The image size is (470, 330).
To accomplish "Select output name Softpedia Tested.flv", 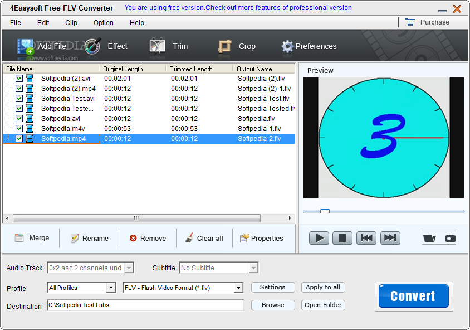I will tap(266, 109).
